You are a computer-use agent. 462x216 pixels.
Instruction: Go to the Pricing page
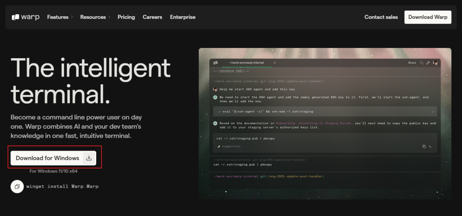(126, 17)
